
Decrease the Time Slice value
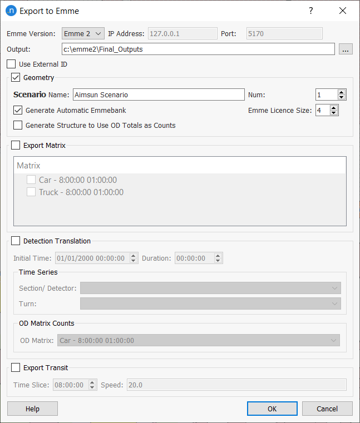click(92, 387)
